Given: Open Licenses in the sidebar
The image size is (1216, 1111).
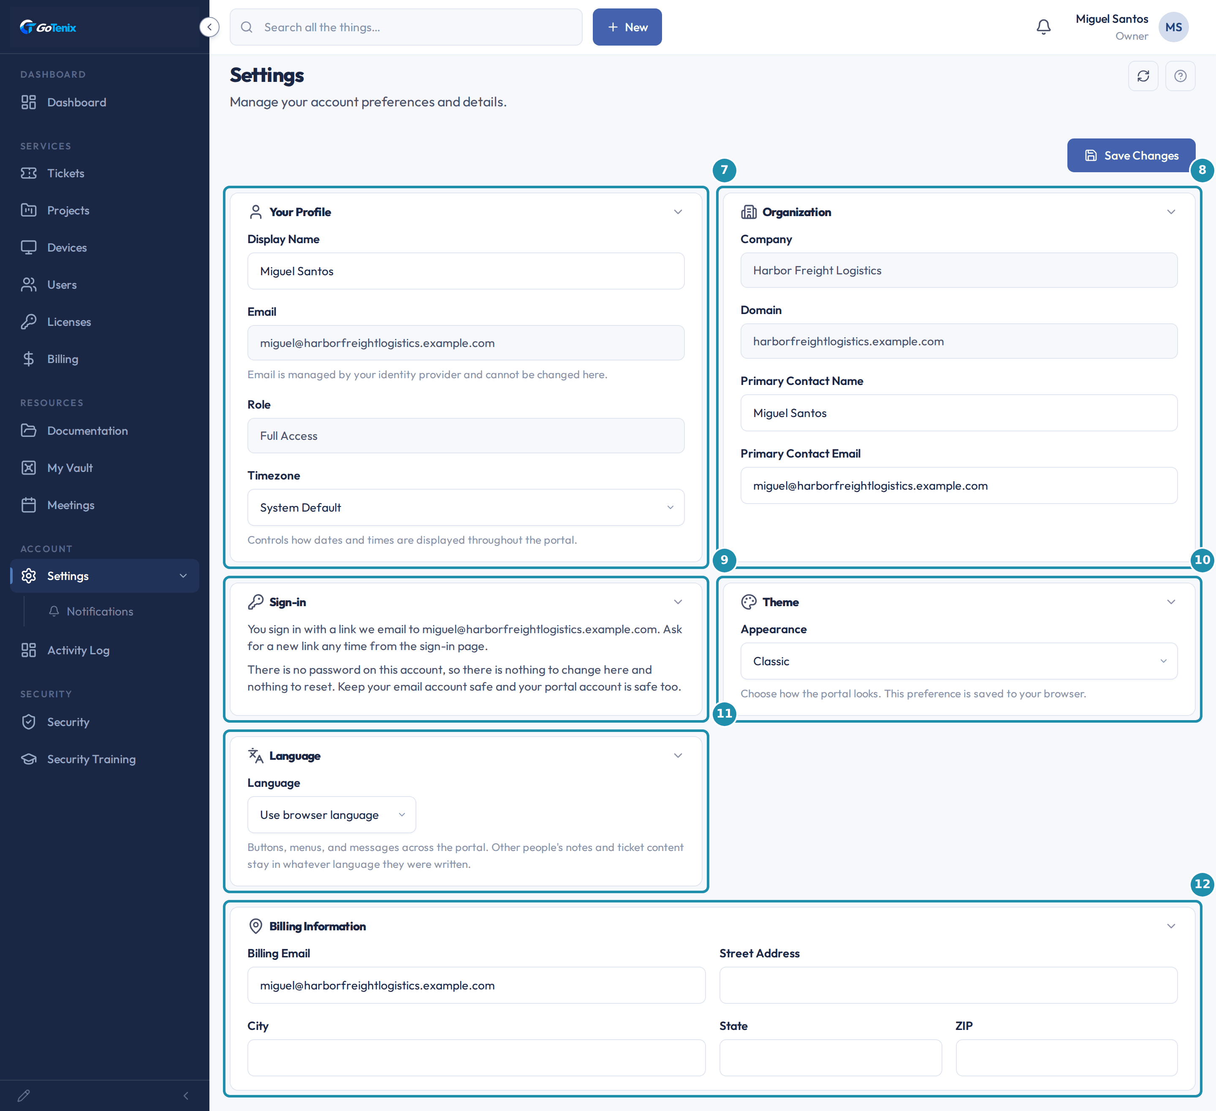Looking at the screenshot, I should [x=104, y=322].
